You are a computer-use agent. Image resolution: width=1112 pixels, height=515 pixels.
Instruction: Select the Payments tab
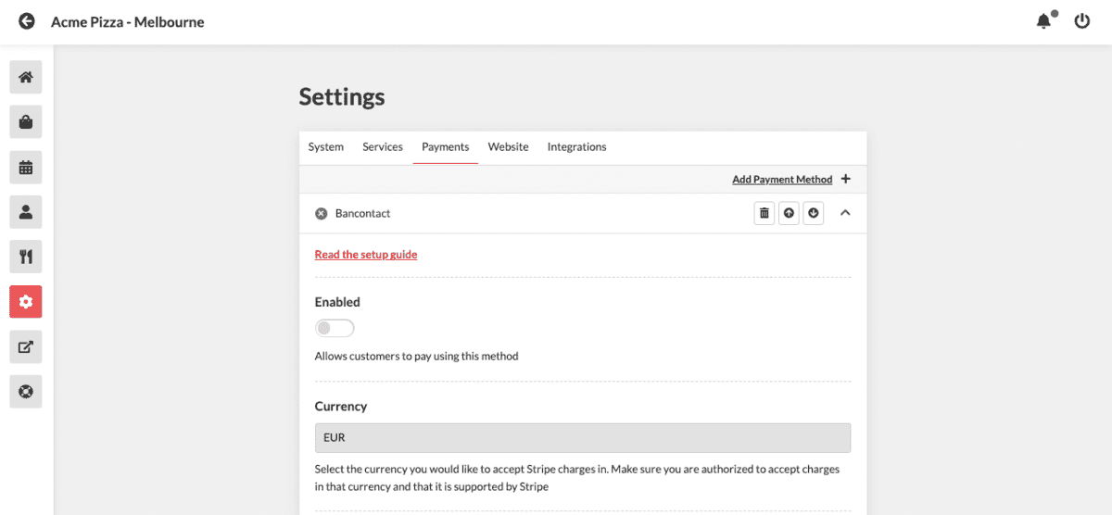coord(446,146)
